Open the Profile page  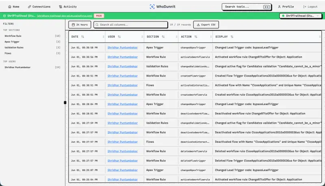(286, 6)
